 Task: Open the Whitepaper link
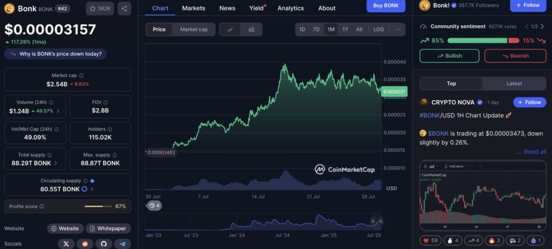click(108, 229)
